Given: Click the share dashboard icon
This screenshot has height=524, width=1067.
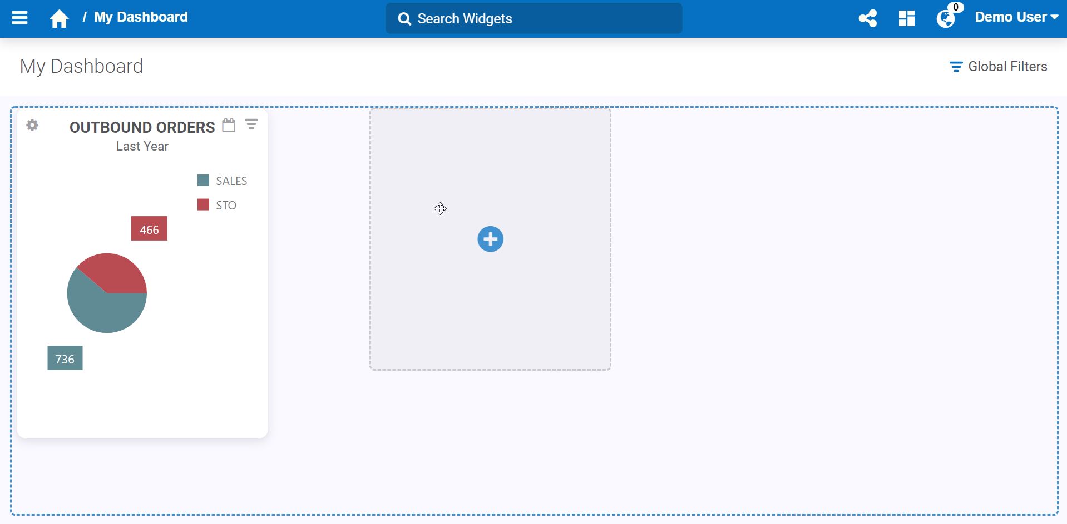Looking at the screenshot, I should (868, 18).
